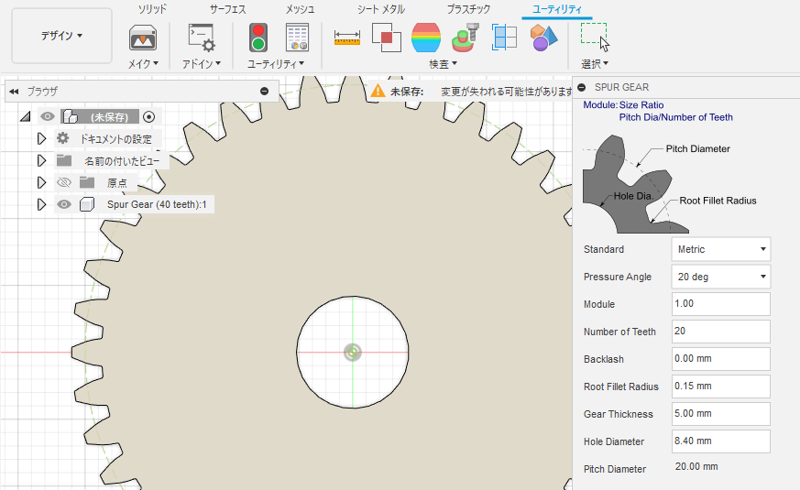Image resolution: width=800 pixels, height=490 pixels.
Task: Select the Measure ruler tool
Action: click(347, 38)
